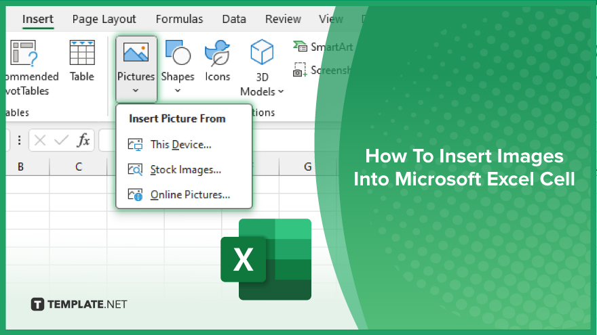Insert a SmartArt graphic
Image resolution: width=597 pixels, height=335 pixels.
323,47
